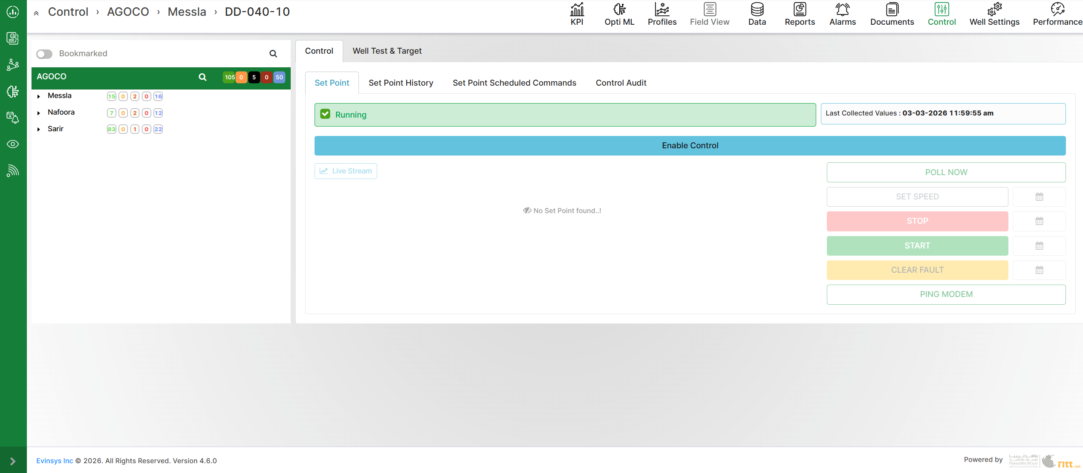Switch to Well Test & Target tab
This screenshot has height=473, width=1083.
pyautogui.click(x=387, y=51)
